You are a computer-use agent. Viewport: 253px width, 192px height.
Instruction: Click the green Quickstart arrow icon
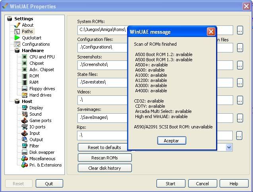click(17, 38)
